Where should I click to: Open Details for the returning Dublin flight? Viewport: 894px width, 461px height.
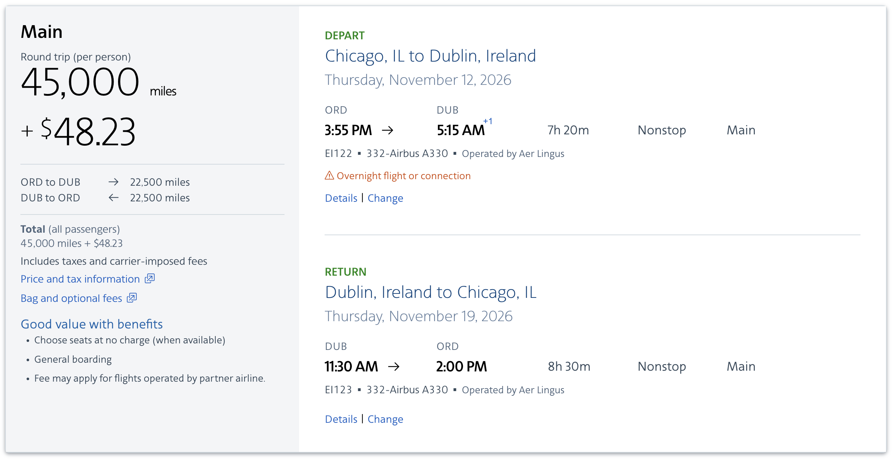(x=341, y=419)
